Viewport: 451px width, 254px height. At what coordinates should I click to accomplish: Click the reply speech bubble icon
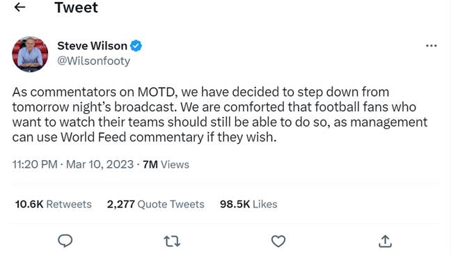click(65, 241)
